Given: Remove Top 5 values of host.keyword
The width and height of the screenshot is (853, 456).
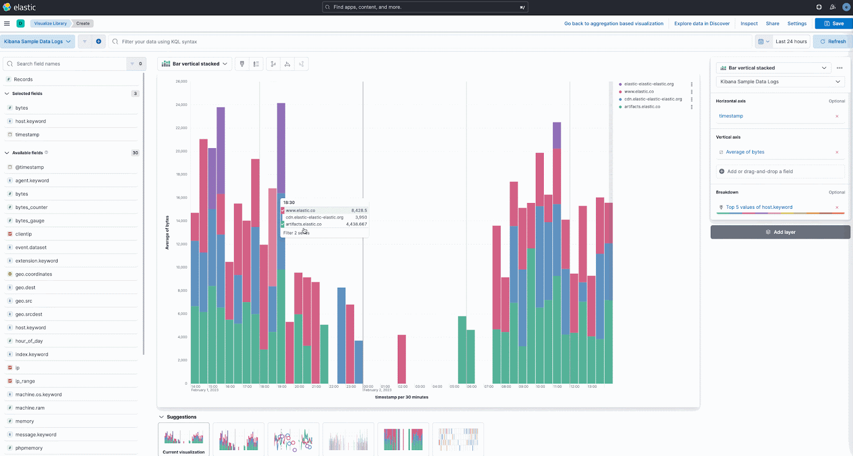Looking at the screenshot, I should tap(837, 208).
